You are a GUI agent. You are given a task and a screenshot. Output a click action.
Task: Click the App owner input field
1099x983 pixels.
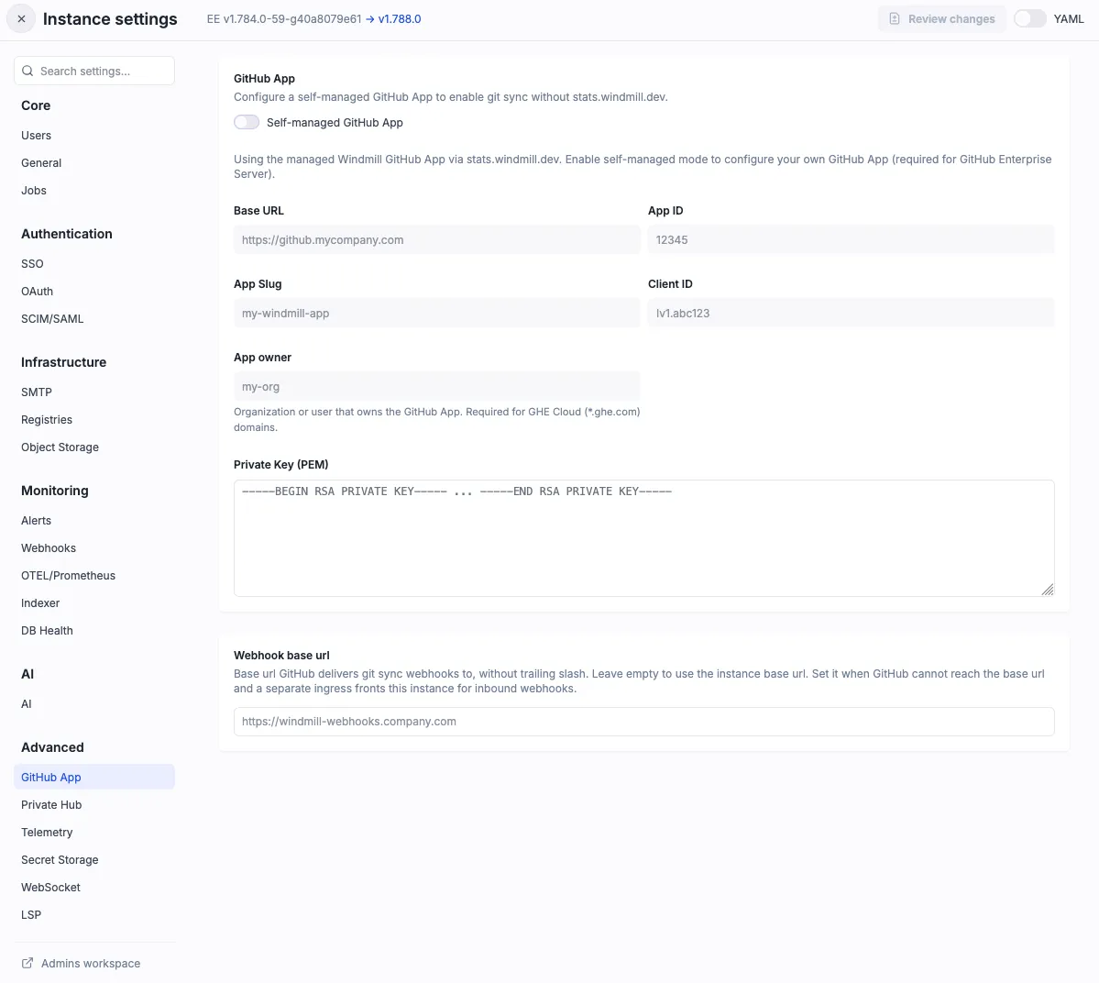point(436,386)
